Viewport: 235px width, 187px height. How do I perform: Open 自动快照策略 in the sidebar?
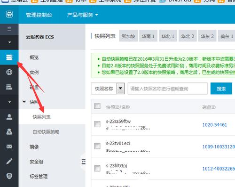tap(46, 132)
